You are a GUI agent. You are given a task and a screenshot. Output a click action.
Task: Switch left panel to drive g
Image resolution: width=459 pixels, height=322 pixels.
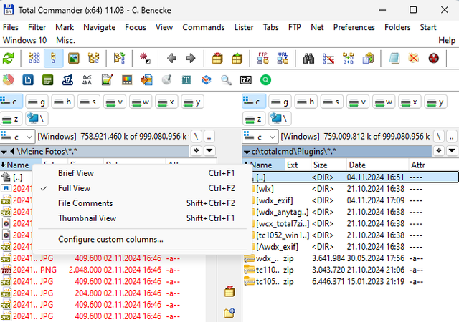(x=37, y=102)
